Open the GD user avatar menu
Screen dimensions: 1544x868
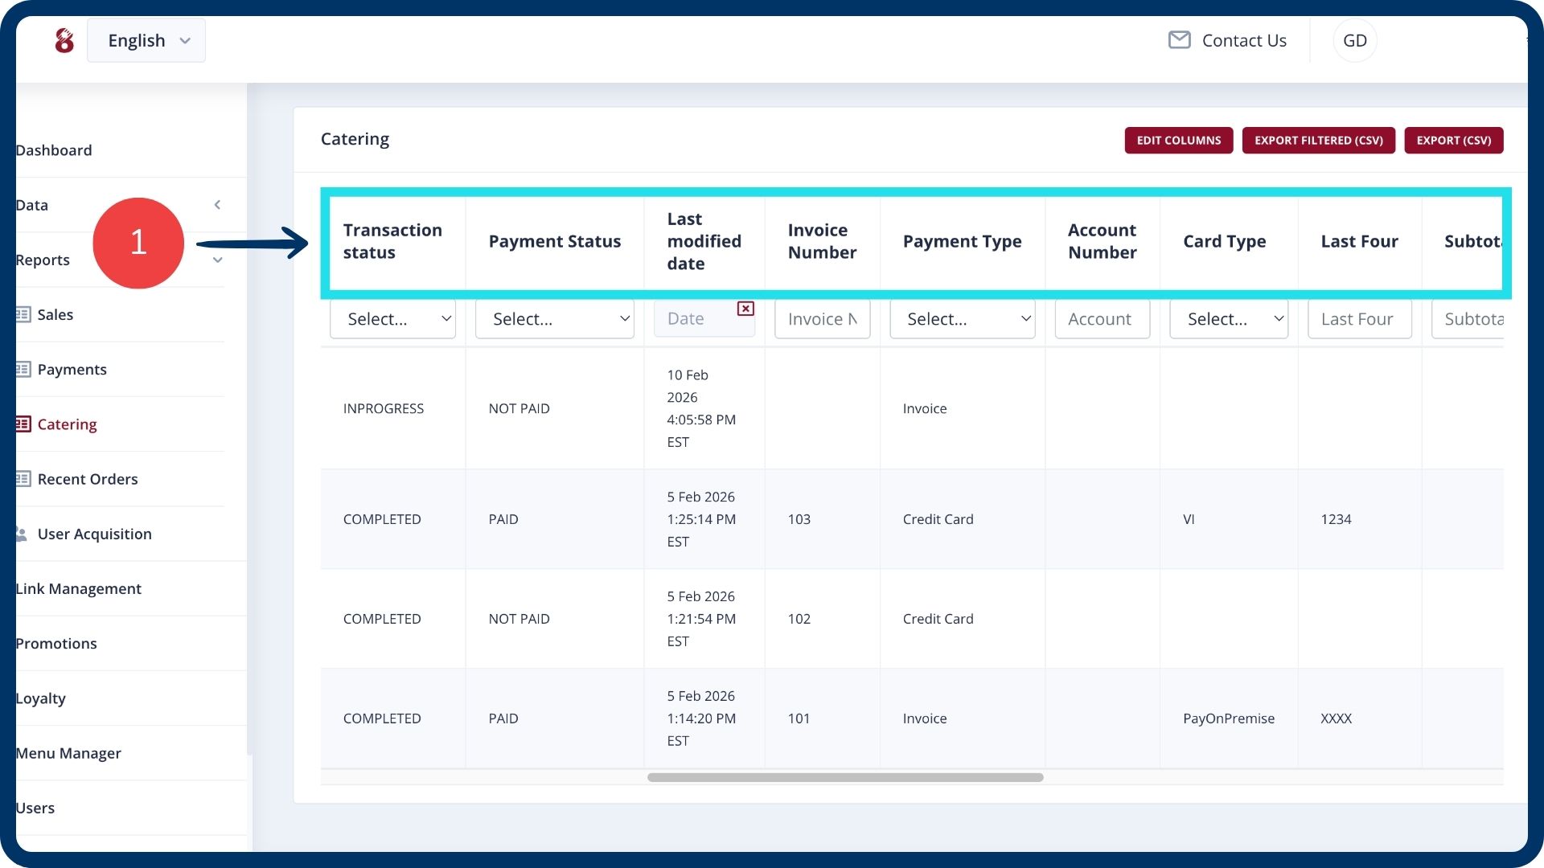(x=1354, y=40)
